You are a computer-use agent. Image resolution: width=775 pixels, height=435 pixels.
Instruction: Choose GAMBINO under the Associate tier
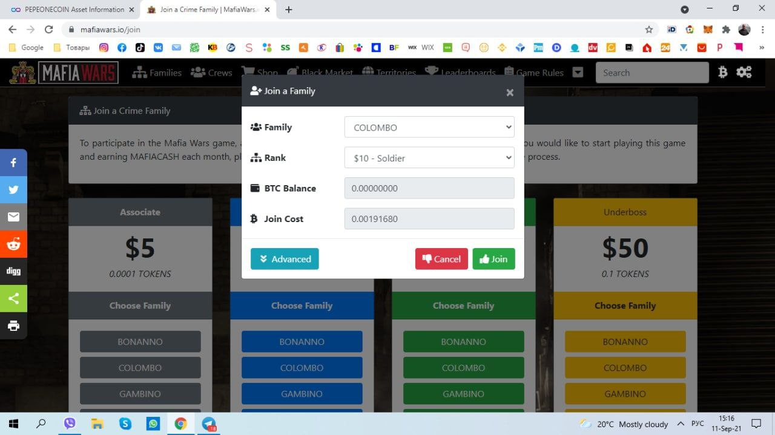[x=140, y=393]
